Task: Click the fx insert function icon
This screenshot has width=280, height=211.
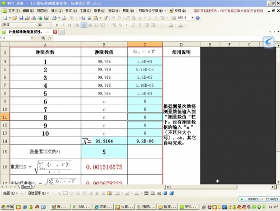Action: point(50,38)
